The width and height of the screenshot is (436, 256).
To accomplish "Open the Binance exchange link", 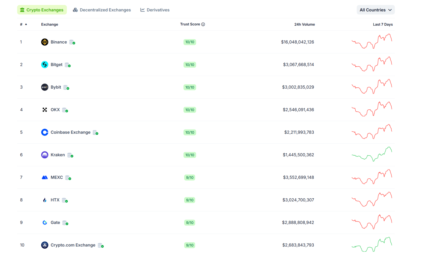I will pos(59,42).
